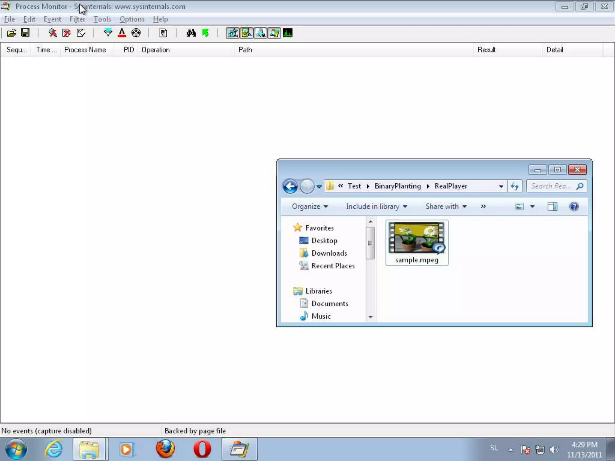Expand the Share with dropdown
615x461 pixels.
[x=446, y=206]
